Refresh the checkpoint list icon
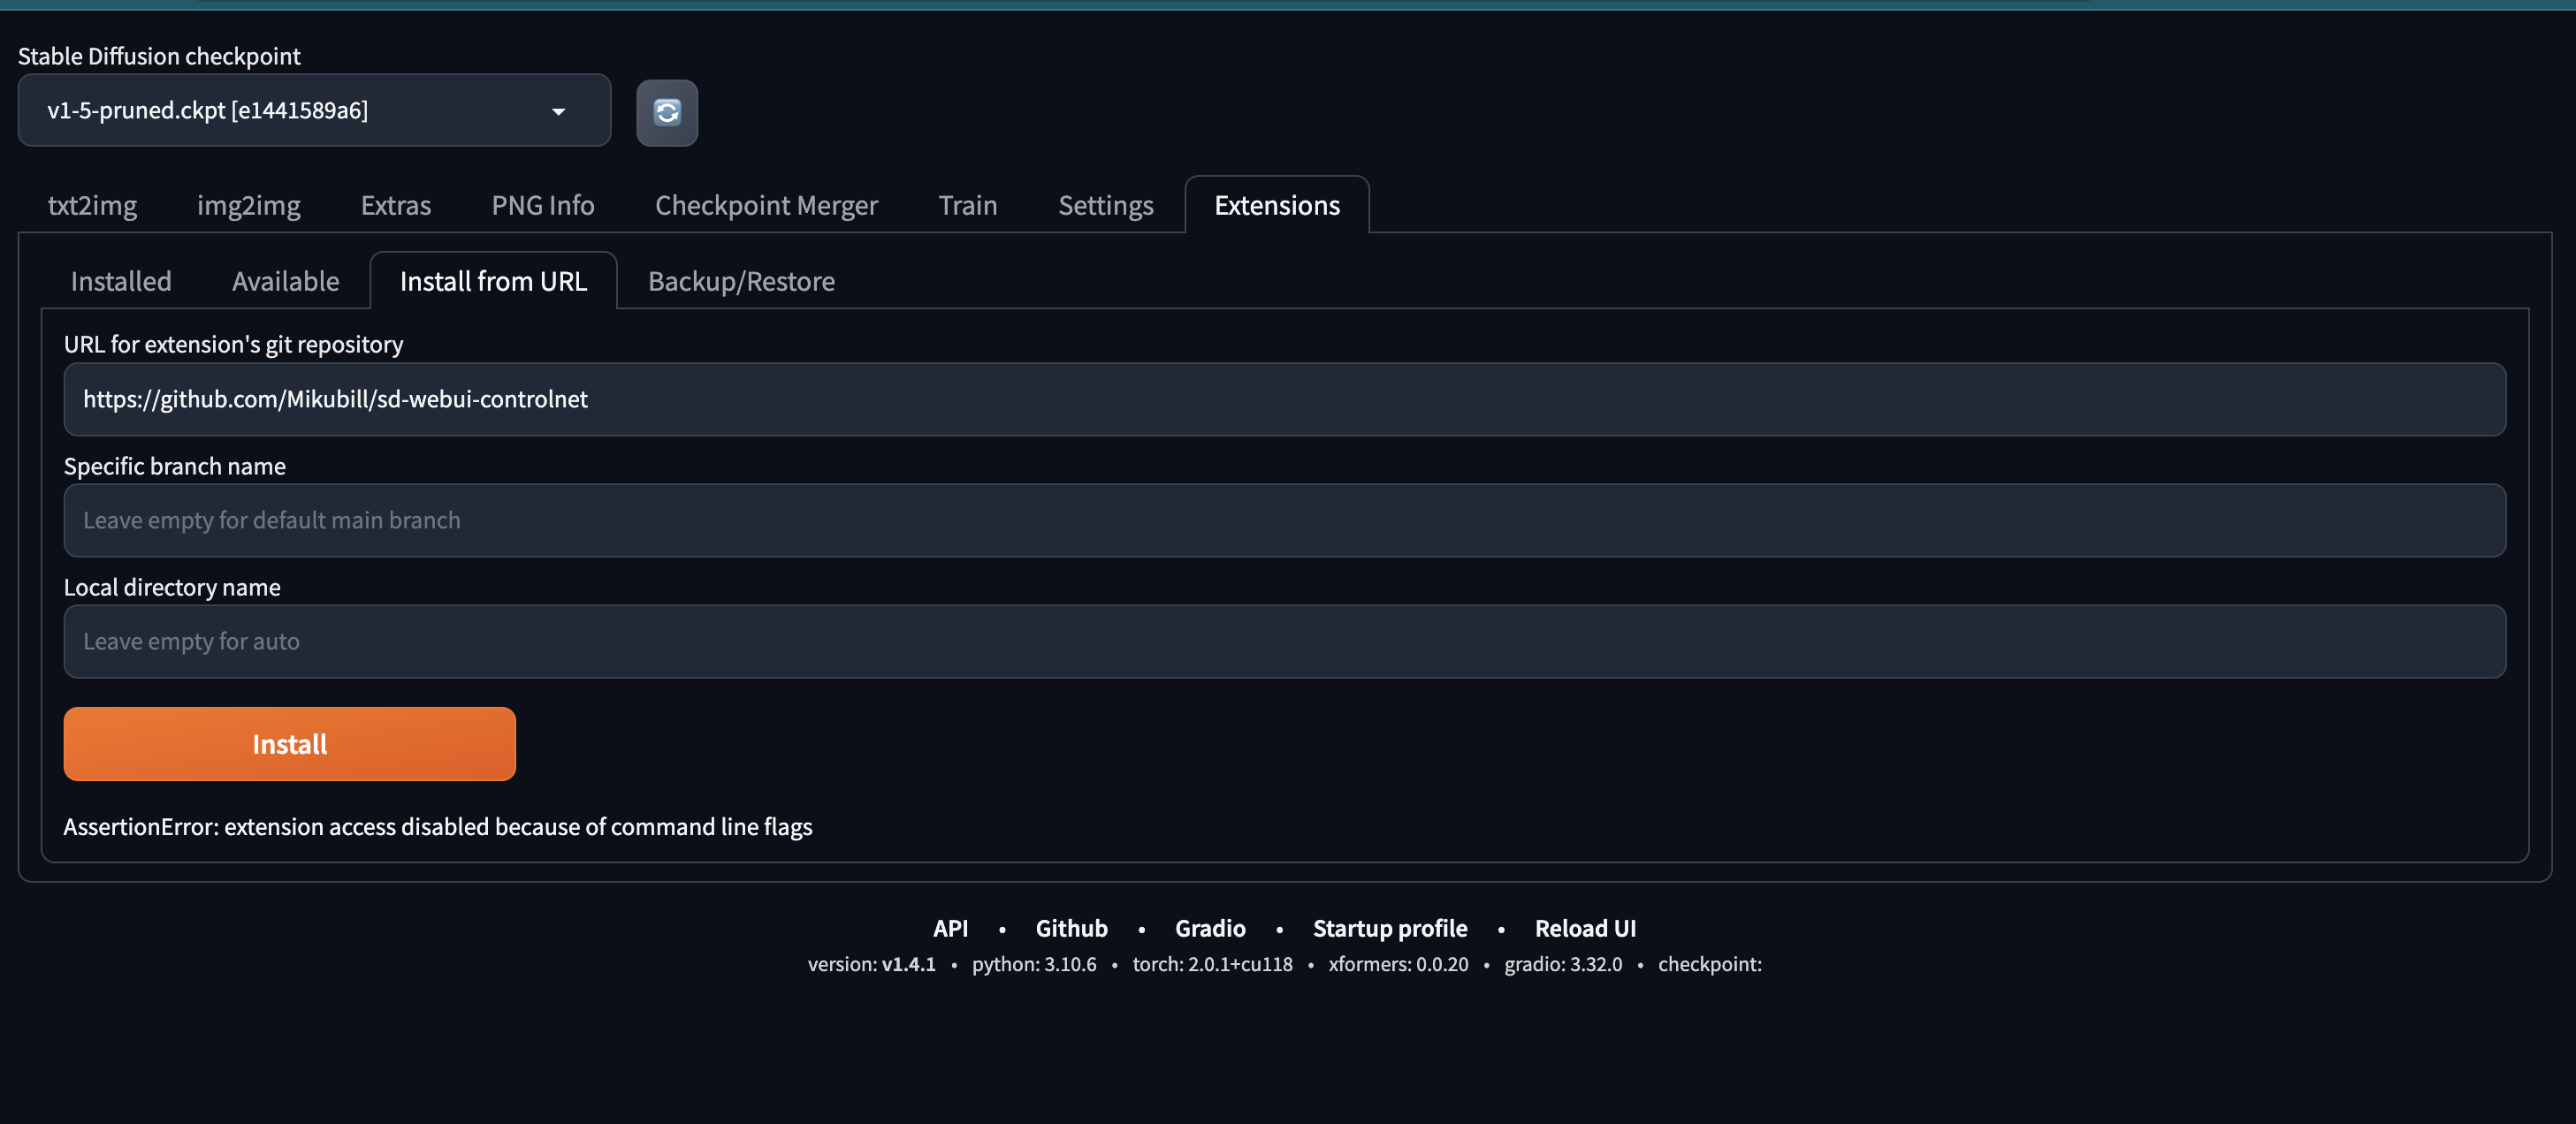The image size is (2576, 1124). tap(667, 112)
